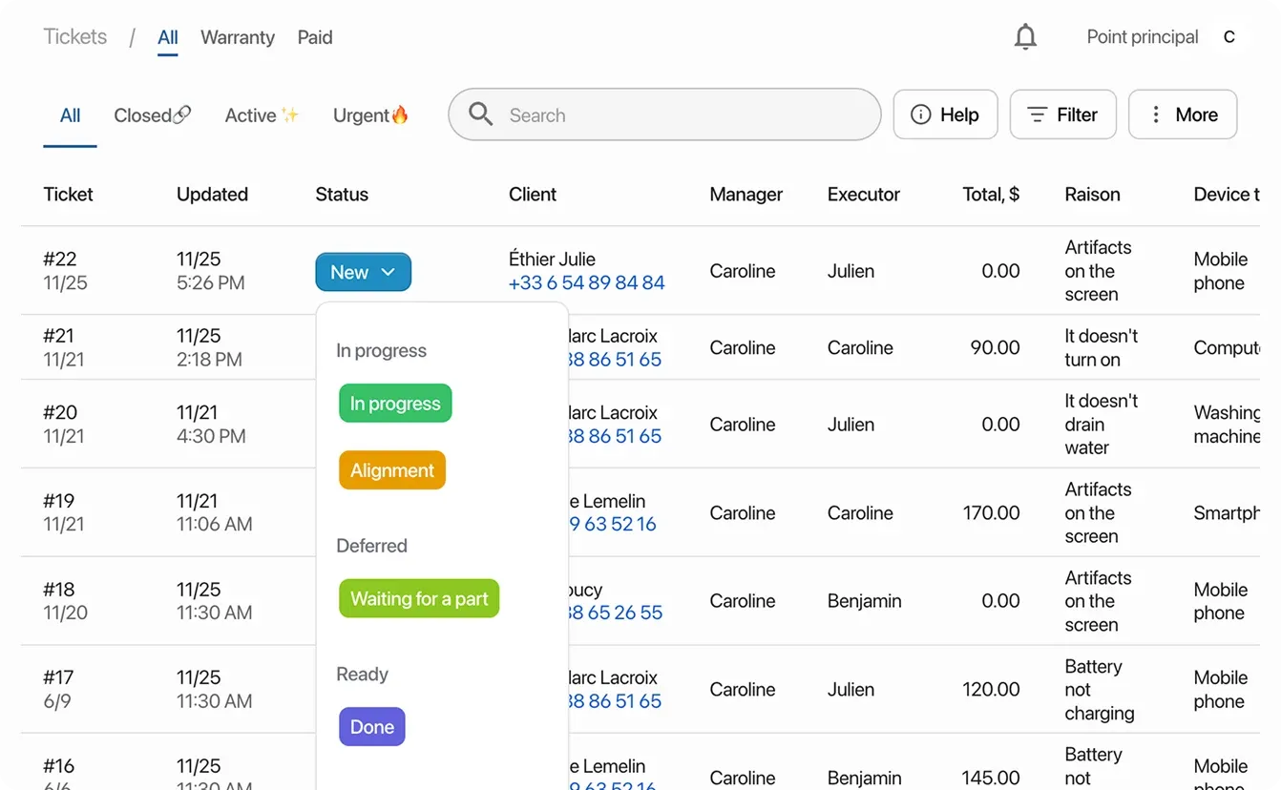The height and width of the screenshot is (790, 1281).
Task: Select the Active filter tab
Action: click(x=262, y=115)
